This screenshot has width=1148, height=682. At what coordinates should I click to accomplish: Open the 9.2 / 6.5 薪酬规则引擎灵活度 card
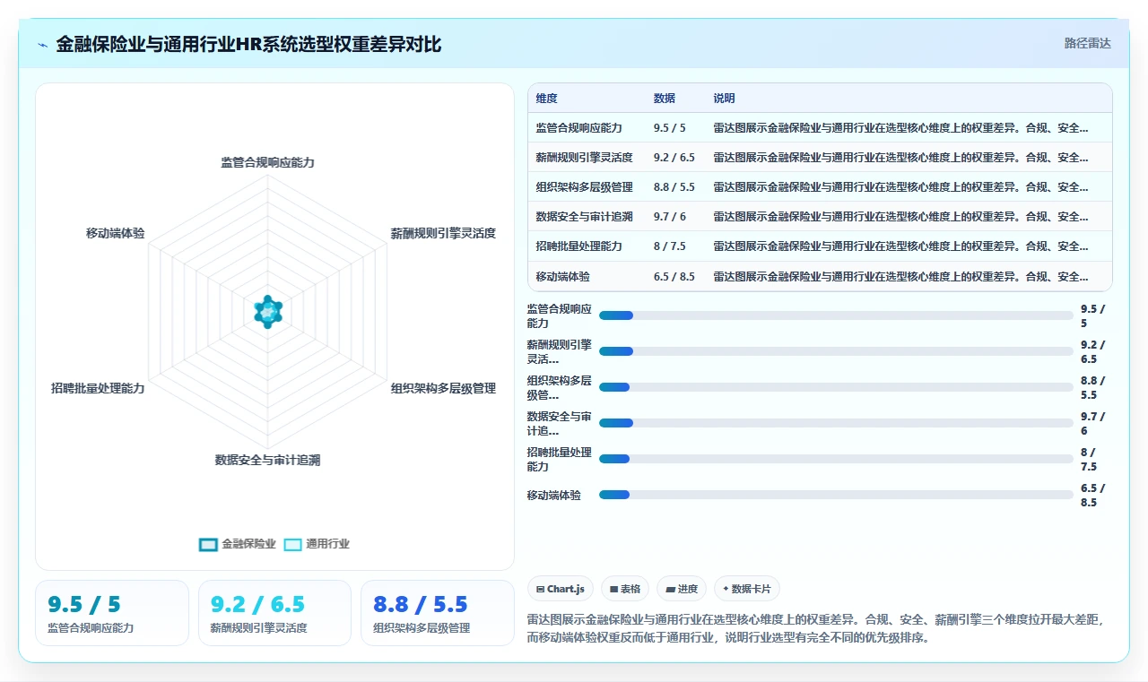[274, 613]
